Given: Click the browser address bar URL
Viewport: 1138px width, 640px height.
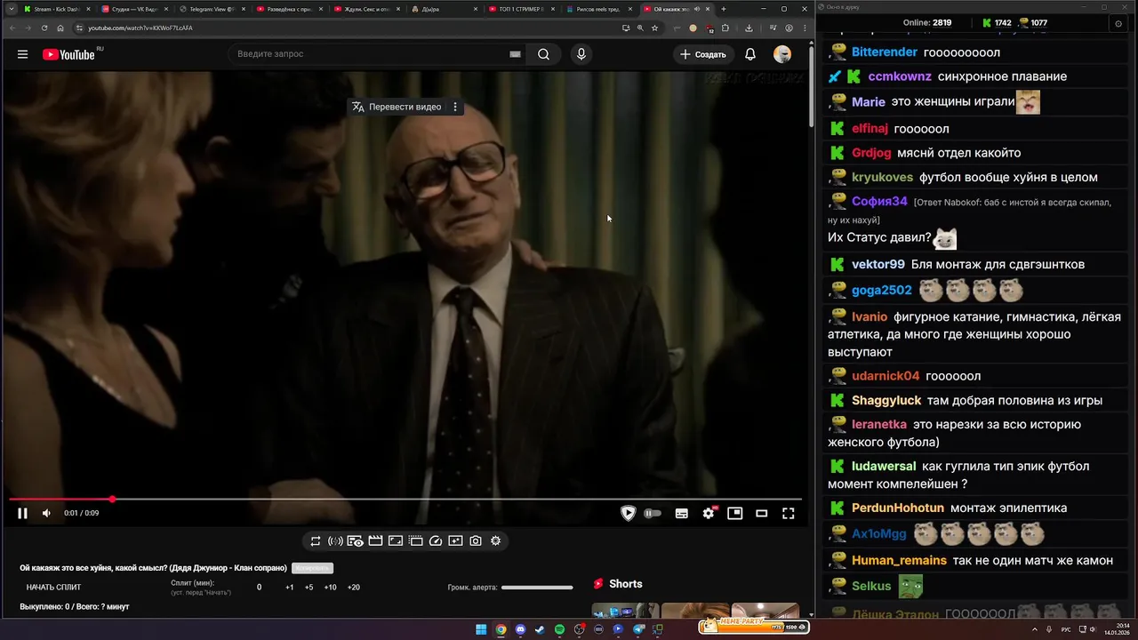Looking at the screenshot, I should (140, 28).
